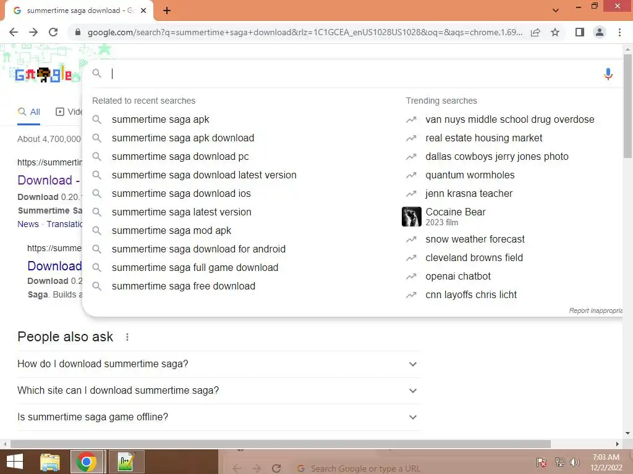Select the All results tab
Viewport: 633px width, 474px height.
[28, 112]
